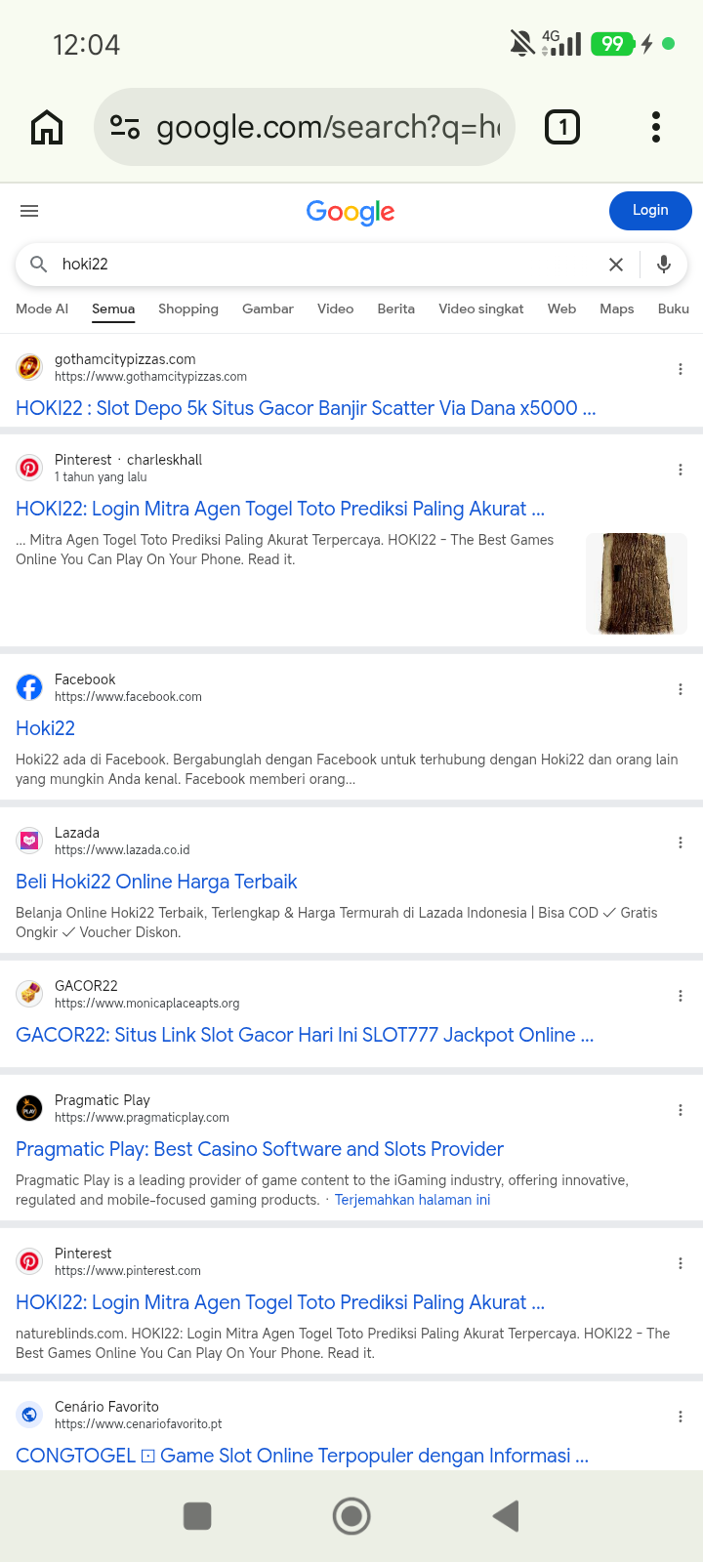The image size is (703, 1562).
Task: Open the Google hamburger menu
Action: 29,211
